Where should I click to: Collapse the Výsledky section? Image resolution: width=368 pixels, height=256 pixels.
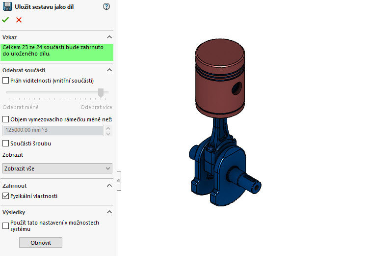pos(109,212)
